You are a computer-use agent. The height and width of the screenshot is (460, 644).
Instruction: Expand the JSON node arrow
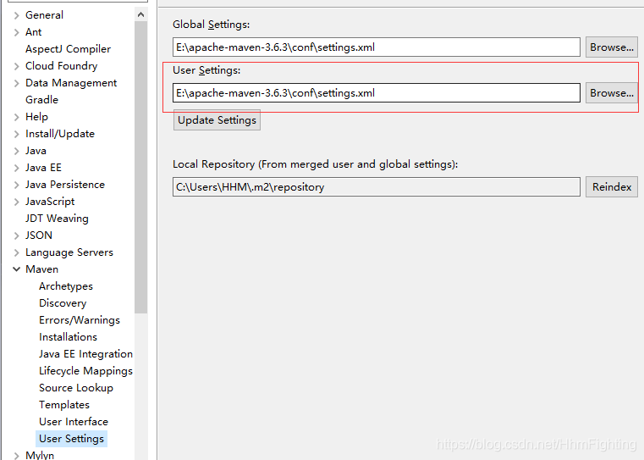(x=16, y=236)
